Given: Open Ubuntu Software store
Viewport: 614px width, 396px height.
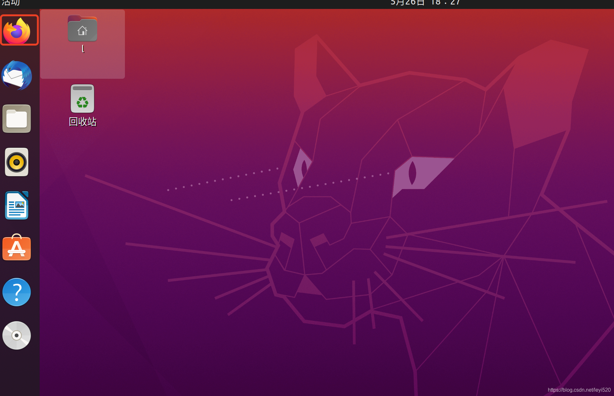Looking at the screenshot, I should 17,247.
